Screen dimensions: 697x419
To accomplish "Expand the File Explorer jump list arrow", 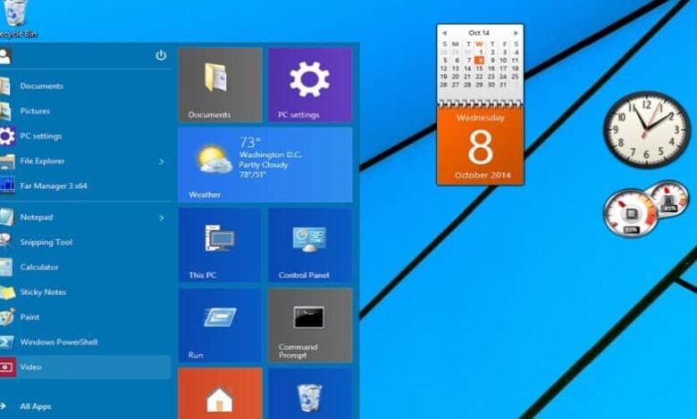I will click(162, 162).
